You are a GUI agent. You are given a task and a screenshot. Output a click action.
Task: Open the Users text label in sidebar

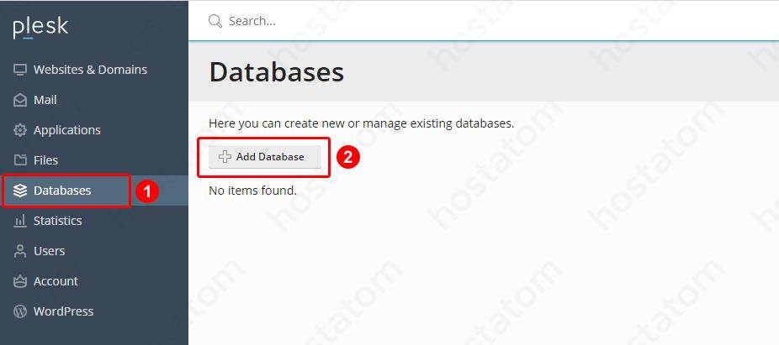click(x=49, y=251)
